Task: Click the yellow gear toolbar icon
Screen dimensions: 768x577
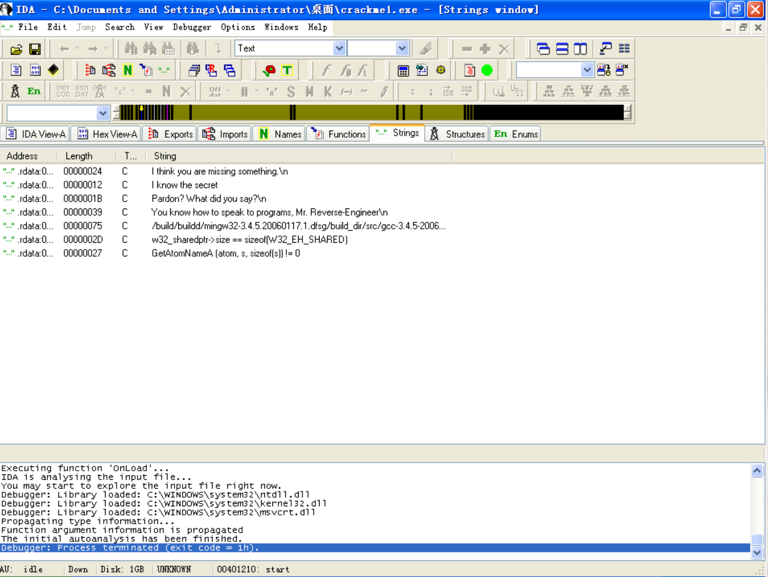Action: tap(441, 70)
